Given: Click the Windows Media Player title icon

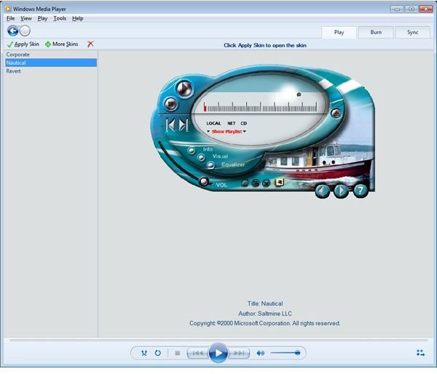Looking at the screenshot, I should (x=8, y=9).
